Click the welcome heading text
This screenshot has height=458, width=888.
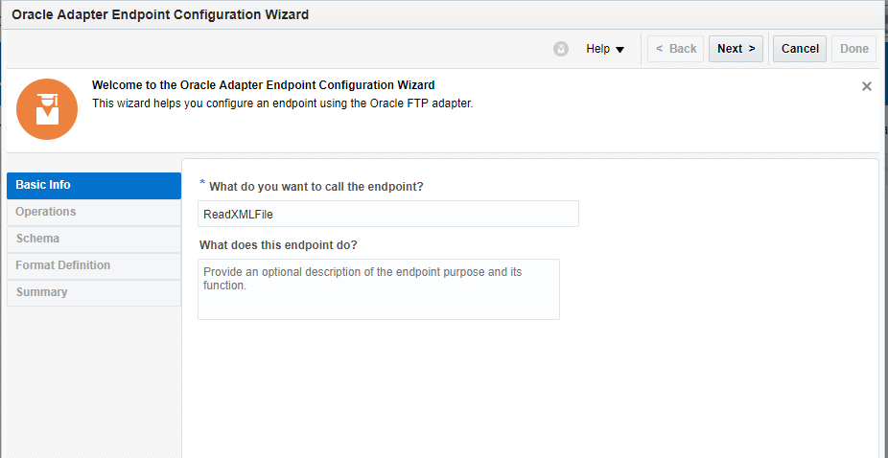pos(263,85)
